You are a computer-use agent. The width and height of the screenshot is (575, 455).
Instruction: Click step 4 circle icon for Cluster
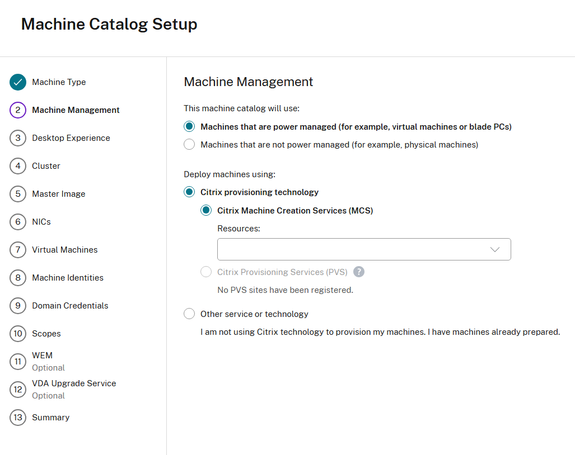[x=18, y=166]
